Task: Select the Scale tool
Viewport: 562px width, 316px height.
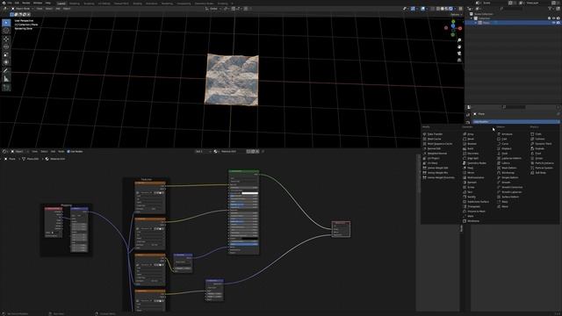Action: point(6,54)
